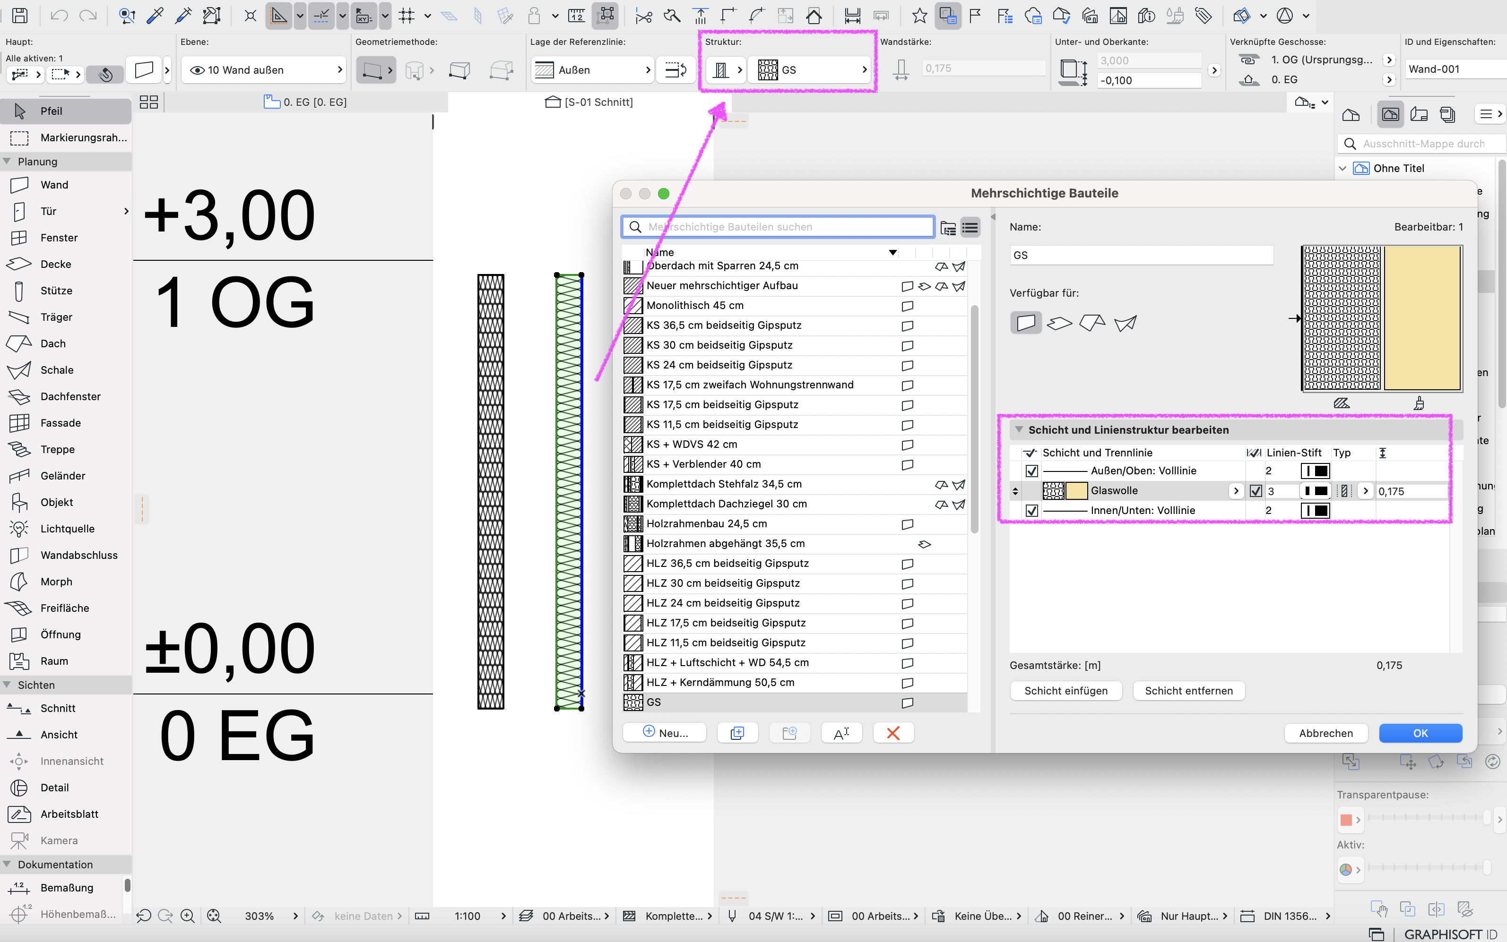
Task: Switch to the S-01 Schnitt tab
Action: (x=589, y=102)
